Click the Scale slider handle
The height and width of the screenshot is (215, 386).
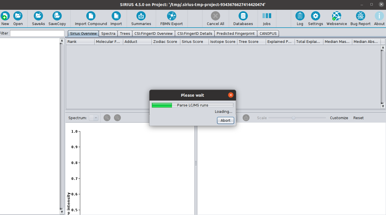coord(293,118)
